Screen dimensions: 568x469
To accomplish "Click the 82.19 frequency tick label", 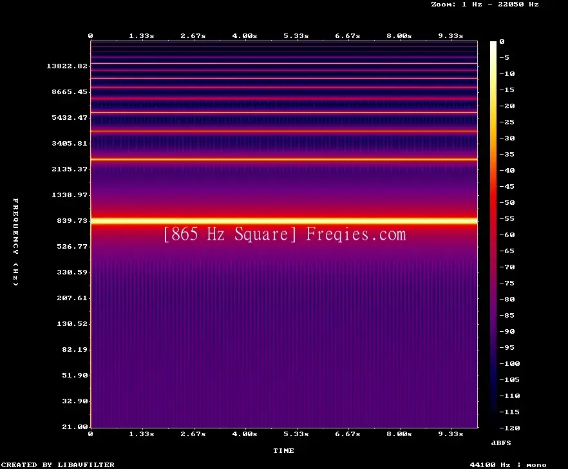I will pyautogui.click(x=75, y=349).
